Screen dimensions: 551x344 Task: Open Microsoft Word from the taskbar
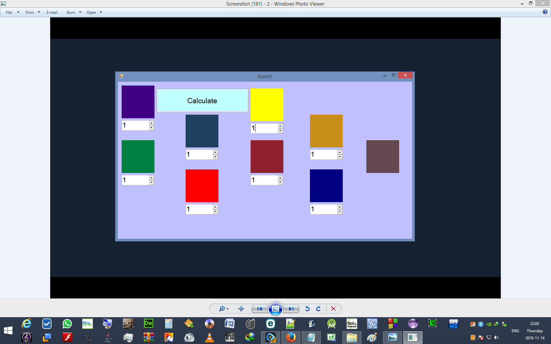tap(230, 324)
